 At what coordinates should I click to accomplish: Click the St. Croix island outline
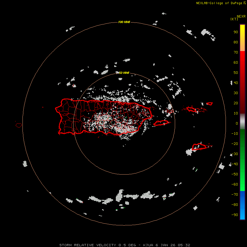[199, 147]
